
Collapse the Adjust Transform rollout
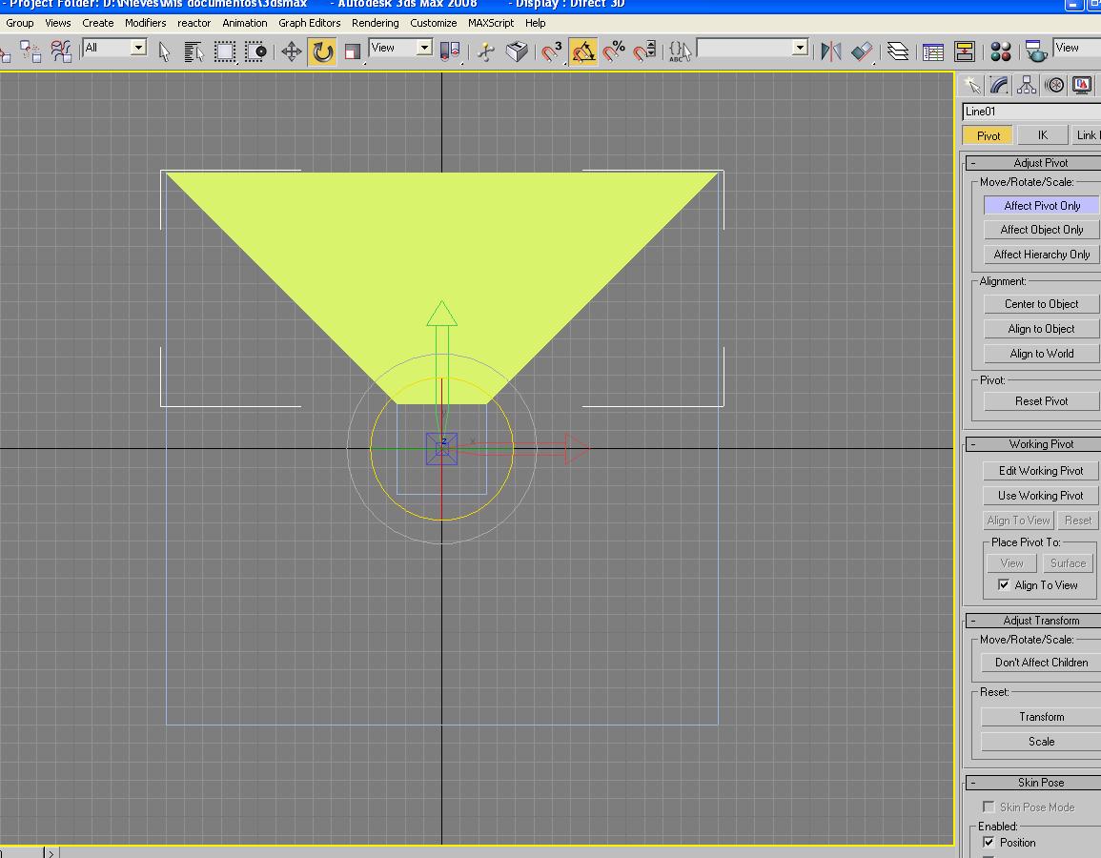(x=1034, y=621)
